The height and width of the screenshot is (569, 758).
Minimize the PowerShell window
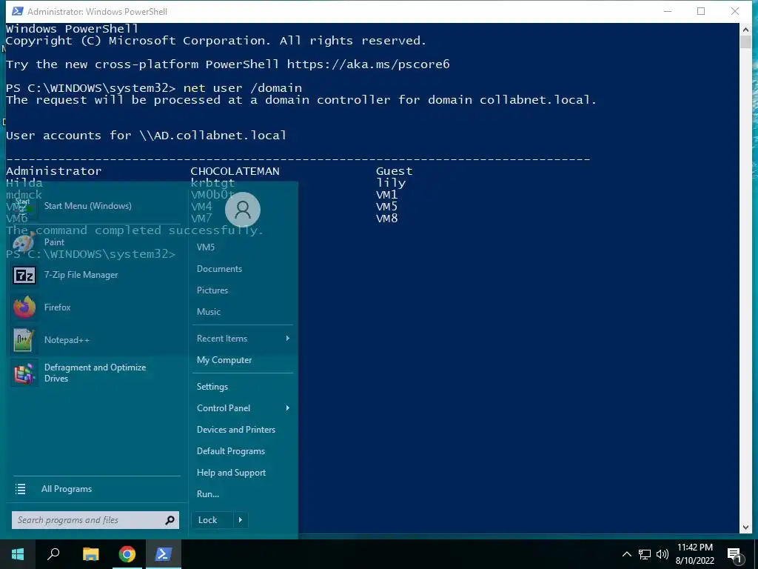point(668,11)
